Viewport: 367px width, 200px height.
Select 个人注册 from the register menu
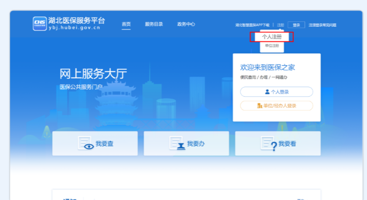[272, 37]
